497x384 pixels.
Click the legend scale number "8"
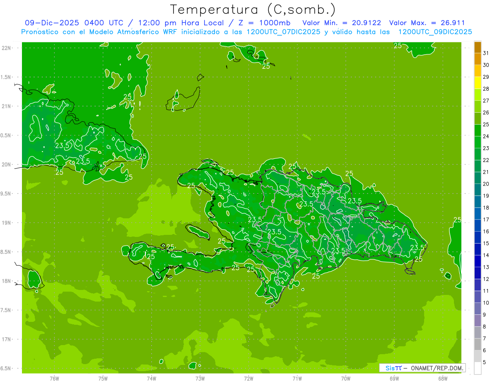485,326
